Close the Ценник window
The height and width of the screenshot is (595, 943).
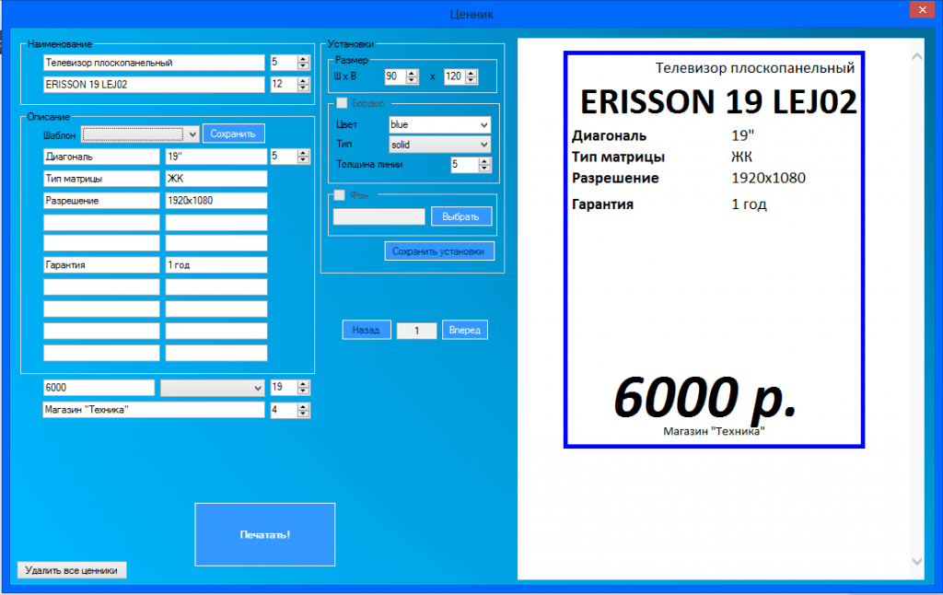[x=923, y=9]
